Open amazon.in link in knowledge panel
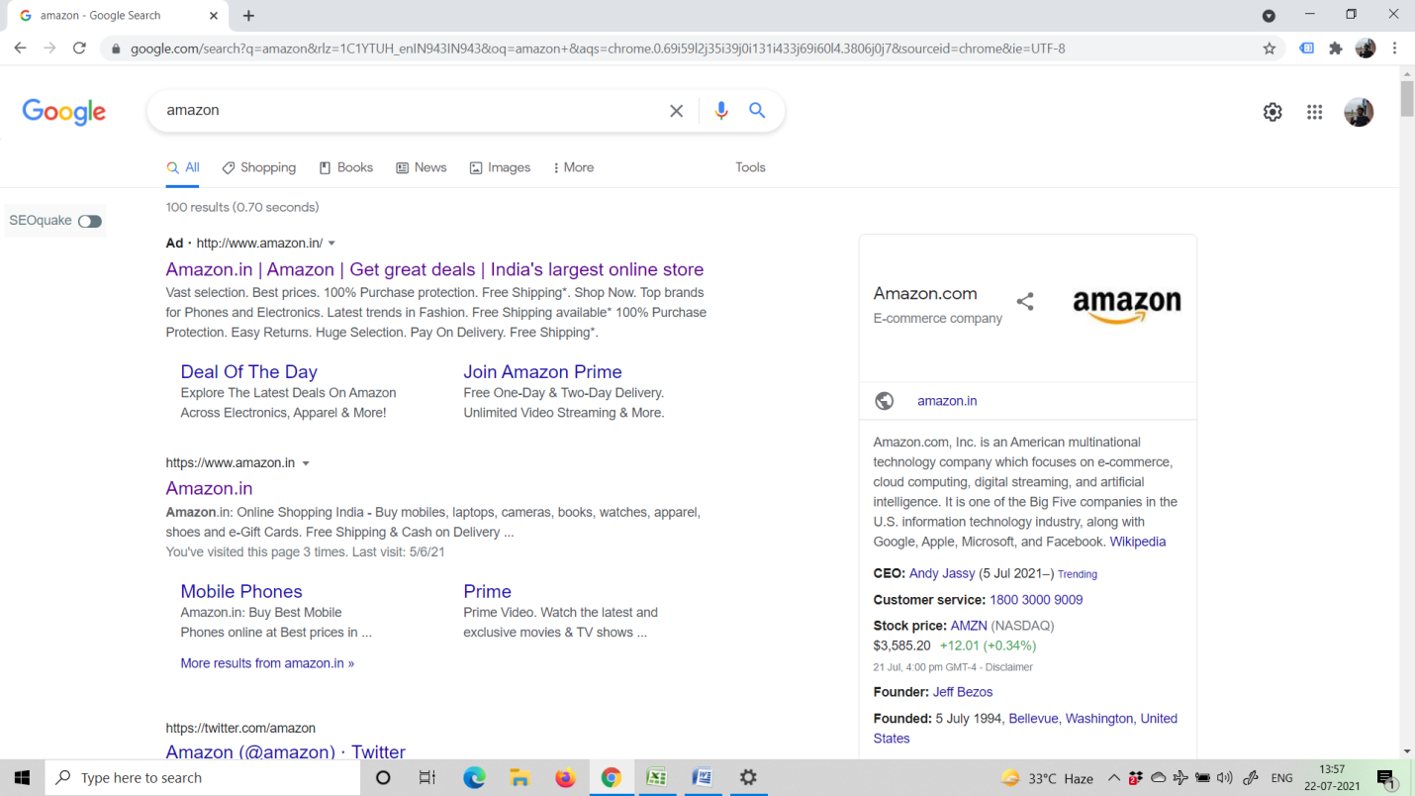 pyautogui.click(x=947, y=401)
